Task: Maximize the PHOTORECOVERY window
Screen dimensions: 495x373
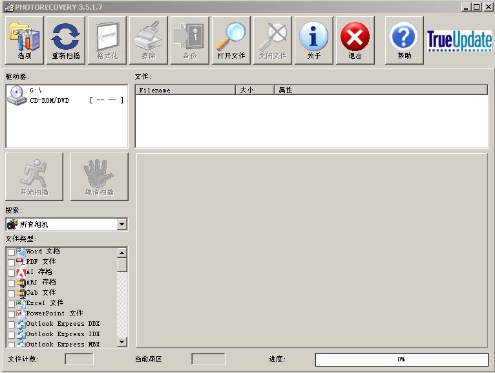Action: pyautogui.click(x=476, y=6)
